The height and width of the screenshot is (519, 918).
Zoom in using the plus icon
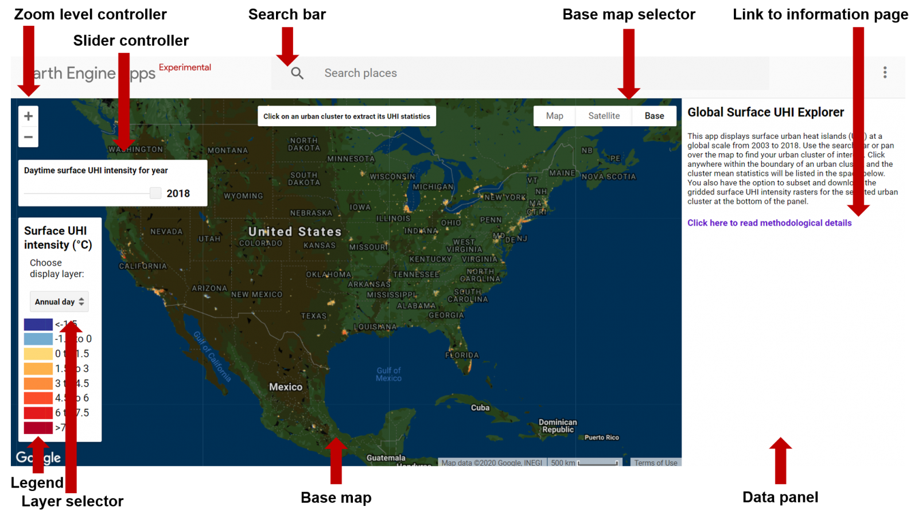click(x=28, y=115)
